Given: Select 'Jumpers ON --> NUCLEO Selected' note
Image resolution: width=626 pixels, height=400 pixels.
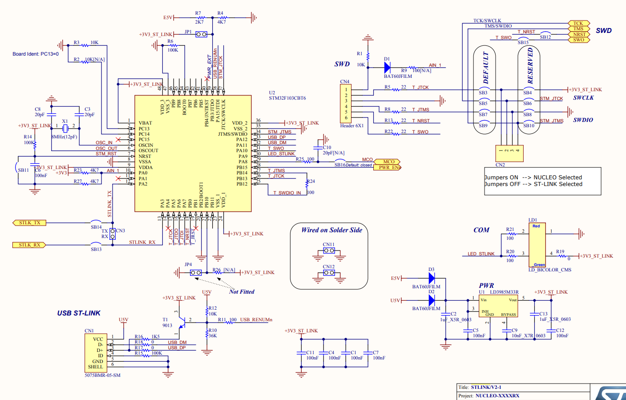Looking at the screenshot, I should pyautogui.click(x=533, y=177).
